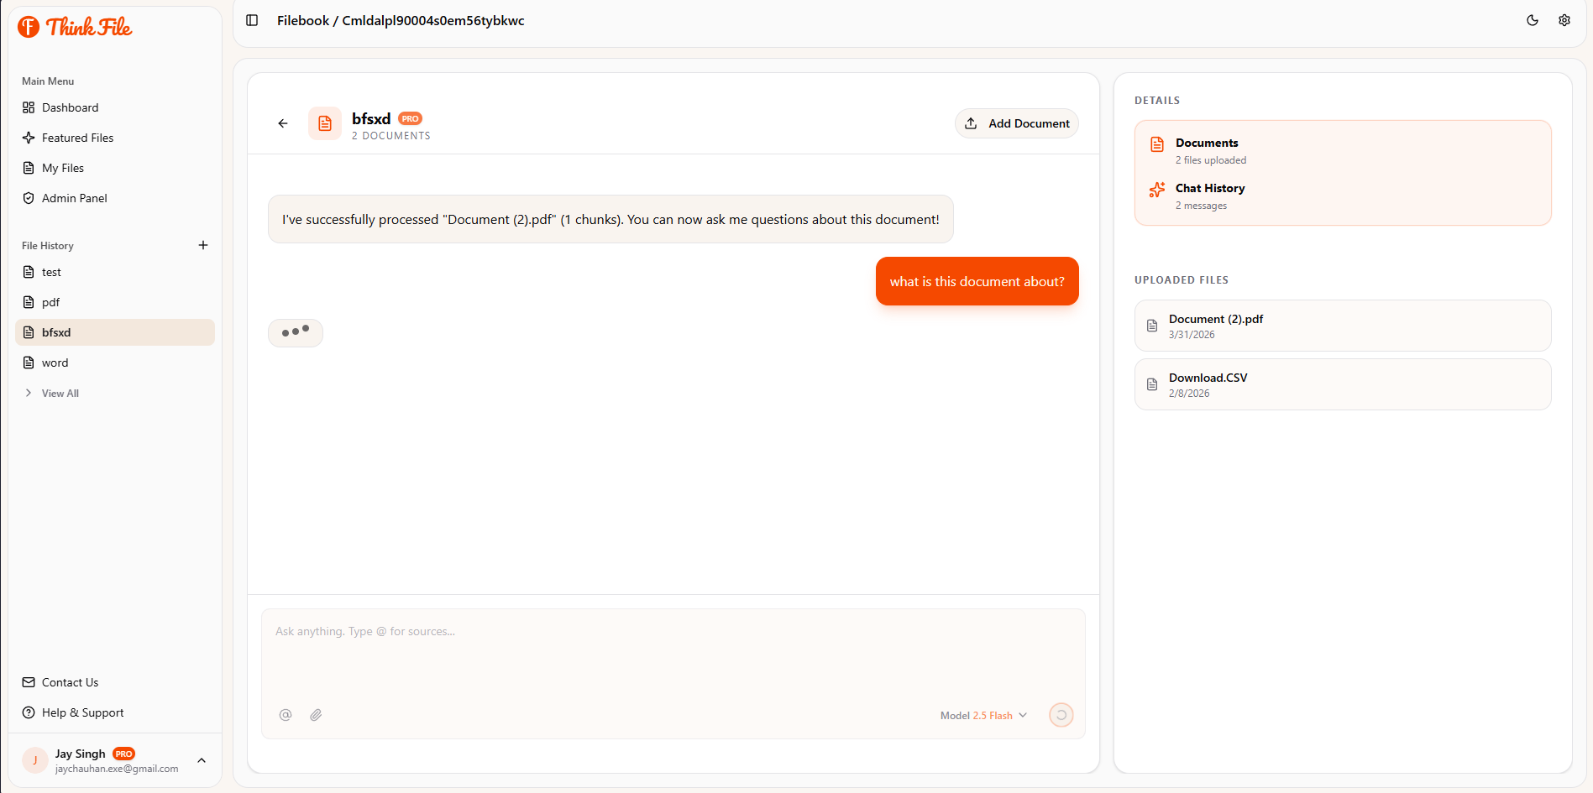
Task: Open the pdf file history entry
Action: coord(115,302)
